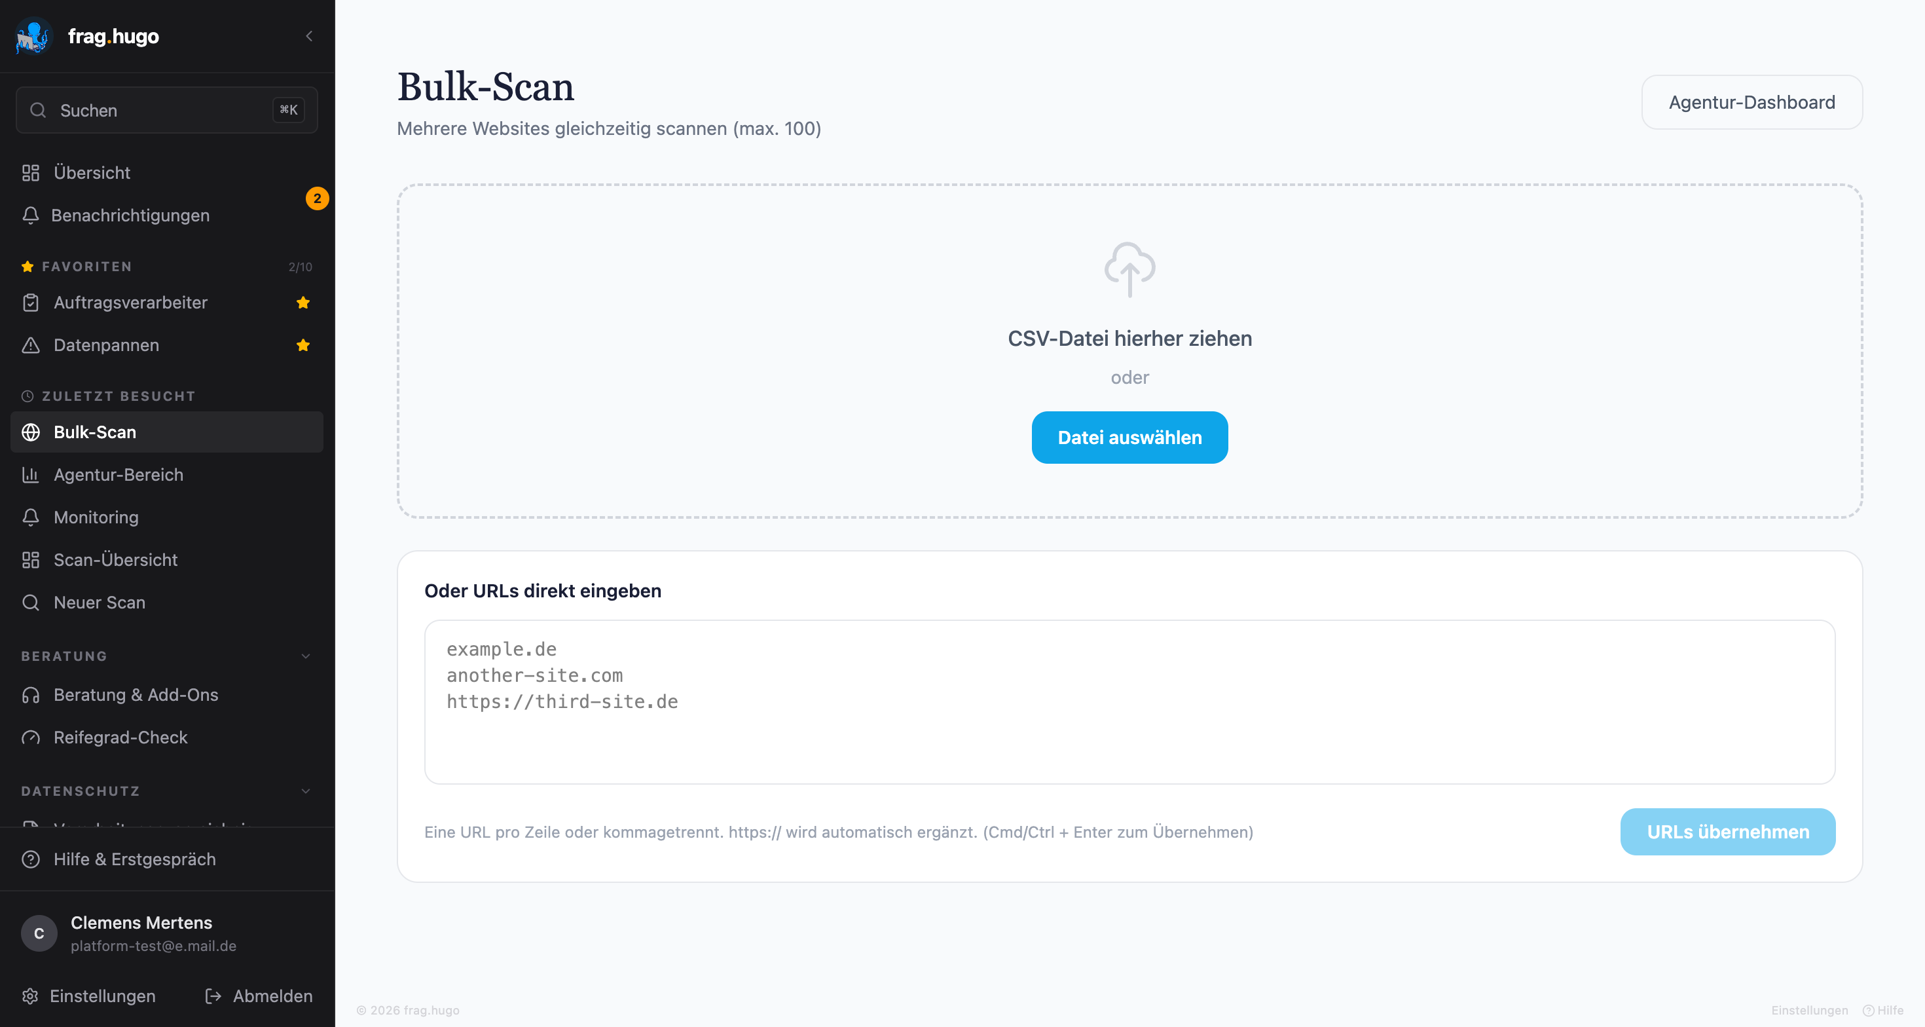Click the Scan-Übersicht grid icon
Viewport: 1925px width, 1027px height.
click(31, 560)
